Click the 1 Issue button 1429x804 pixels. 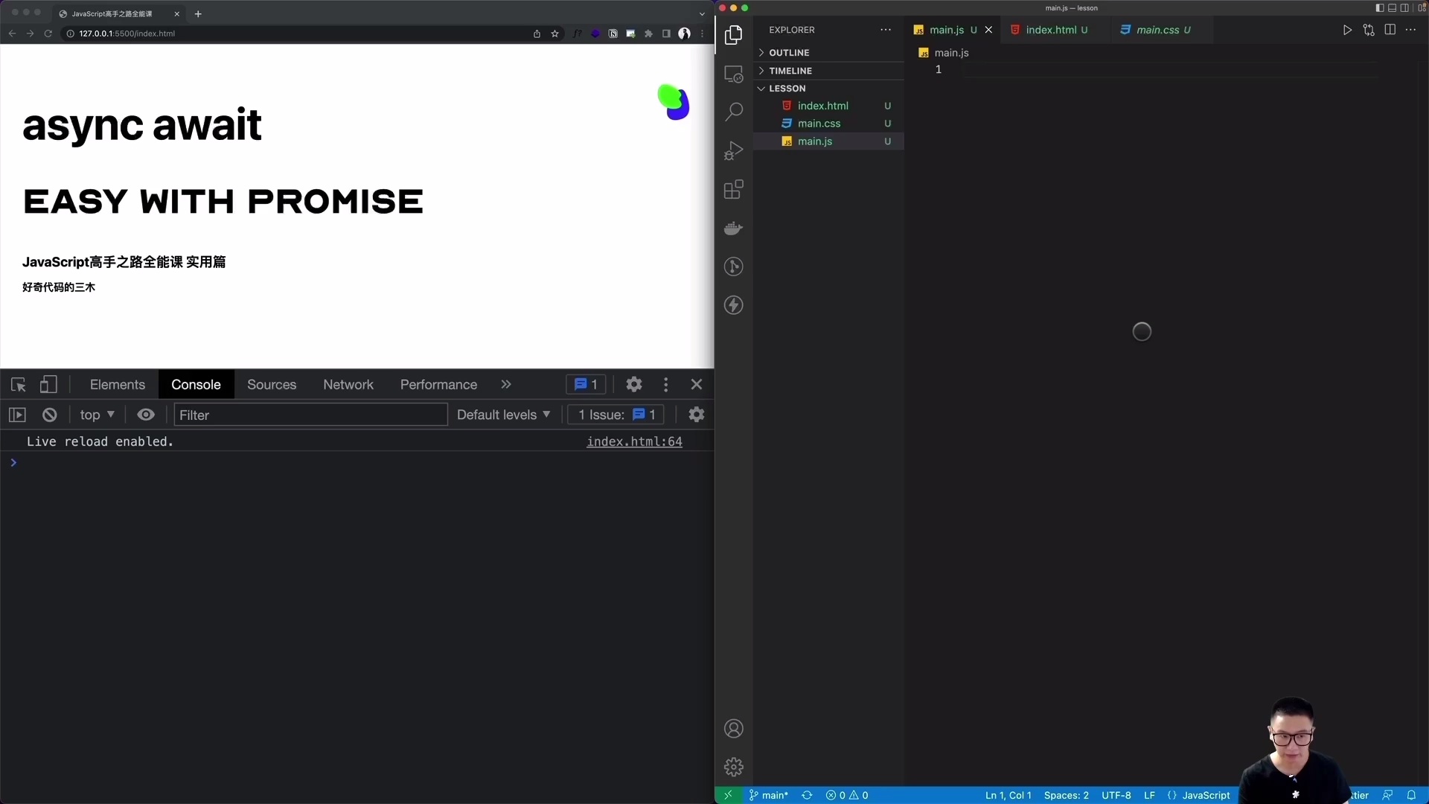click(615, 415)
